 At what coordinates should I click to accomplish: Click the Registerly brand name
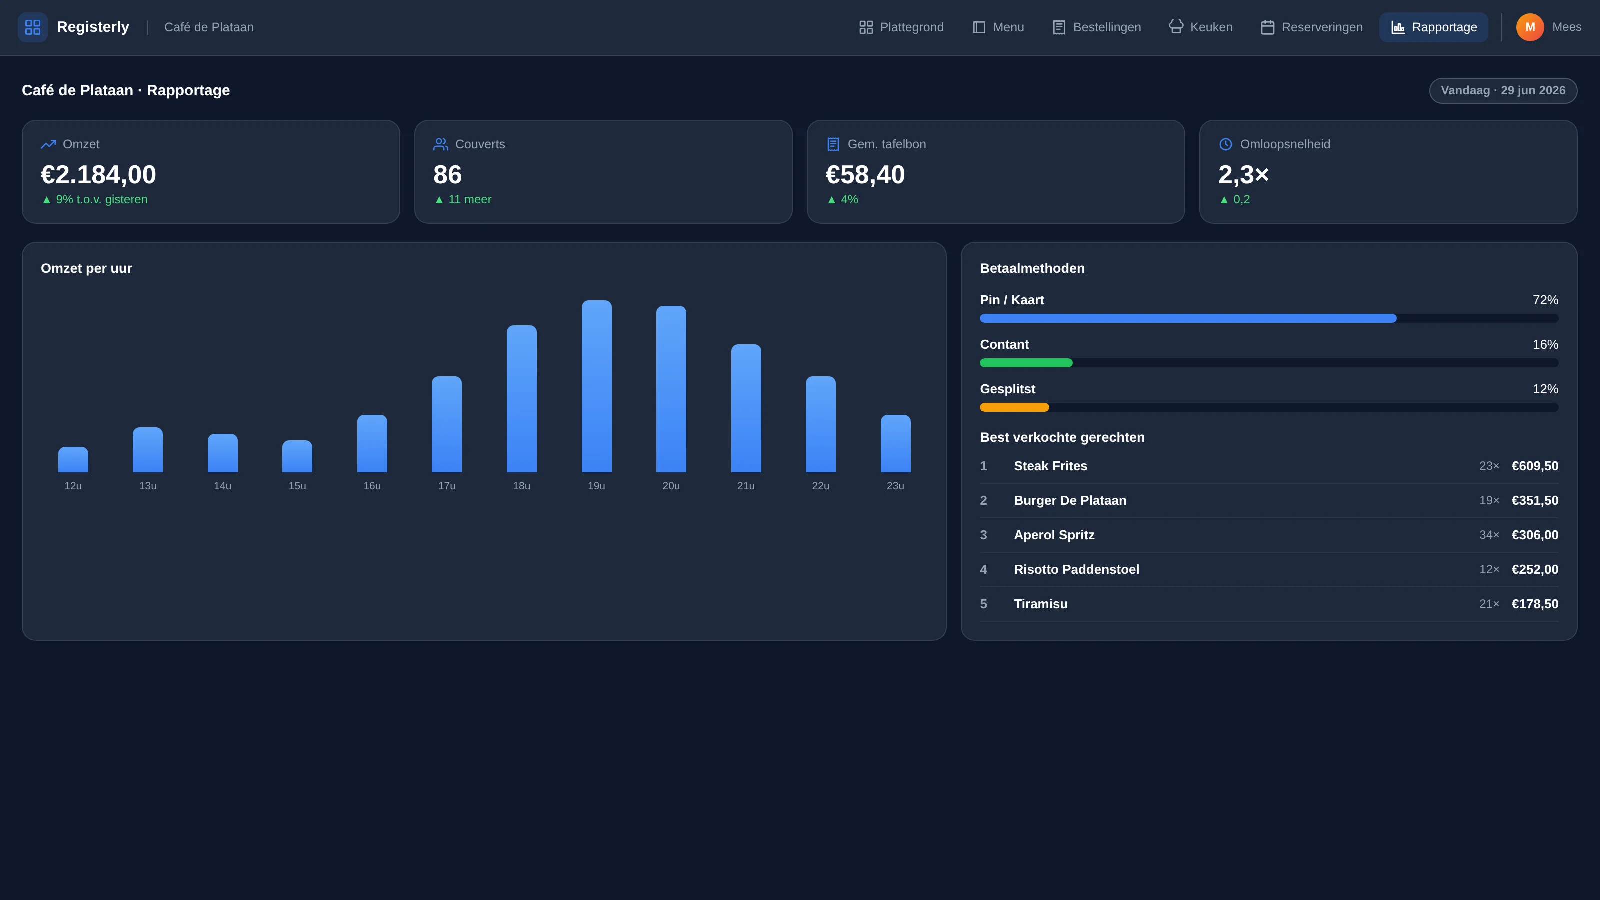(93, 27)
